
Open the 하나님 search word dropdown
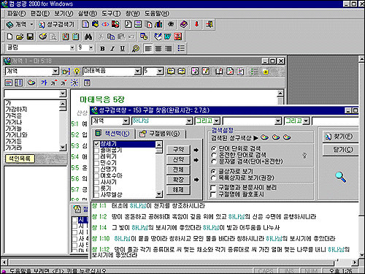pos(189,121)
